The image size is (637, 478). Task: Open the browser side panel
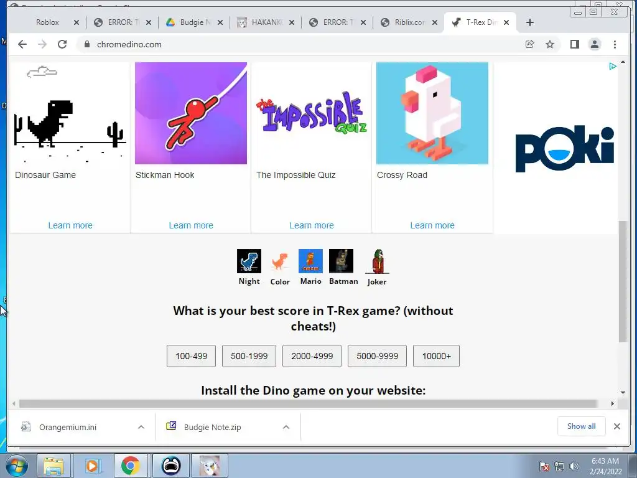tap(574, 44)
